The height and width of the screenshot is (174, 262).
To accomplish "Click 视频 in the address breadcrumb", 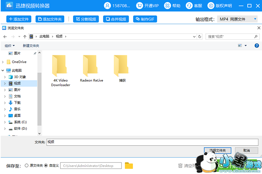I will [59, 36].
